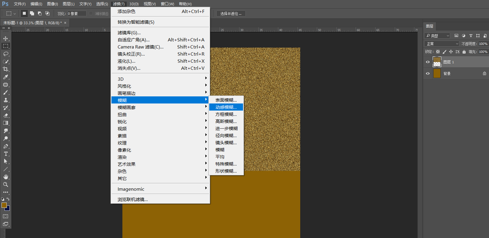Expand the 风格化 submenu
The height and width of the screenshot is (238, 489).
(160, 86)
